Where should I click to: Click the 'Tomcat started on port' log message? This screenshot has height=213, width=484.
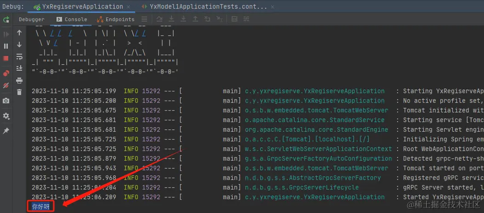coord(444,168)
